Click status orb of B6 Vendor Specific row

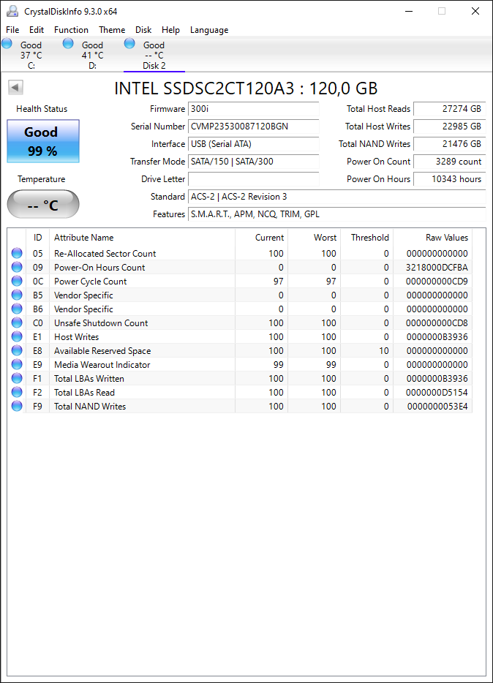(17, 309)
